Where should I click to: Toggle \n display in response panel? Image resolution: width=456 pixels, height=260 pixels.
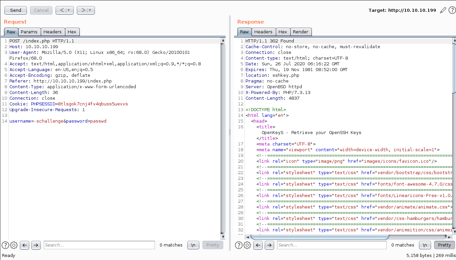[425, 245]
